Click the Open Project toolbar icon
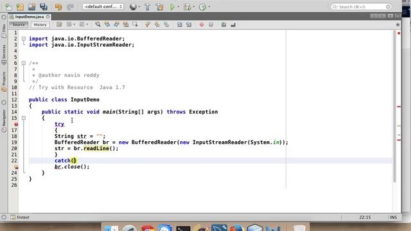 (31, 7)
